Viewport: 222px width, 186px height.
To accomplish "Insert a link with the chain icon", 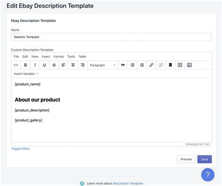I will pos(151,65).
